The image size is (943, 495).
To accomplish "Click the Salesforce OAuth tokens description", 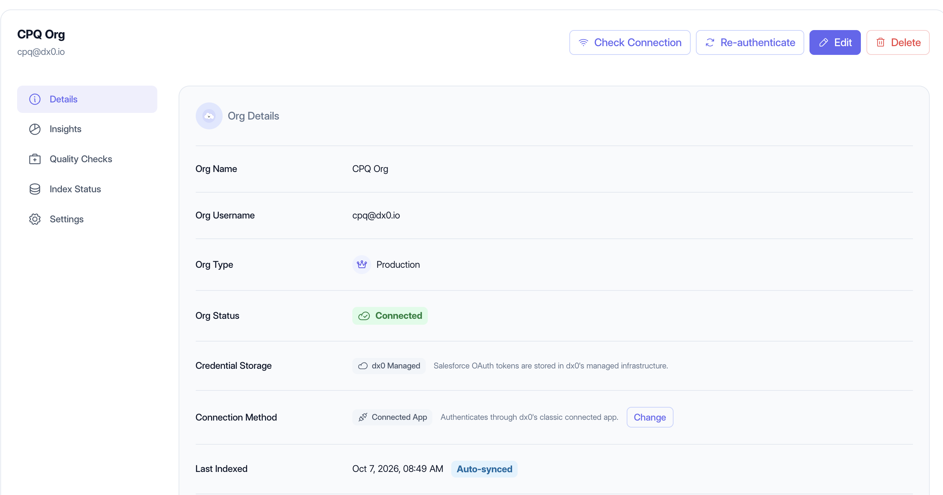I will [x=550, y=366].
